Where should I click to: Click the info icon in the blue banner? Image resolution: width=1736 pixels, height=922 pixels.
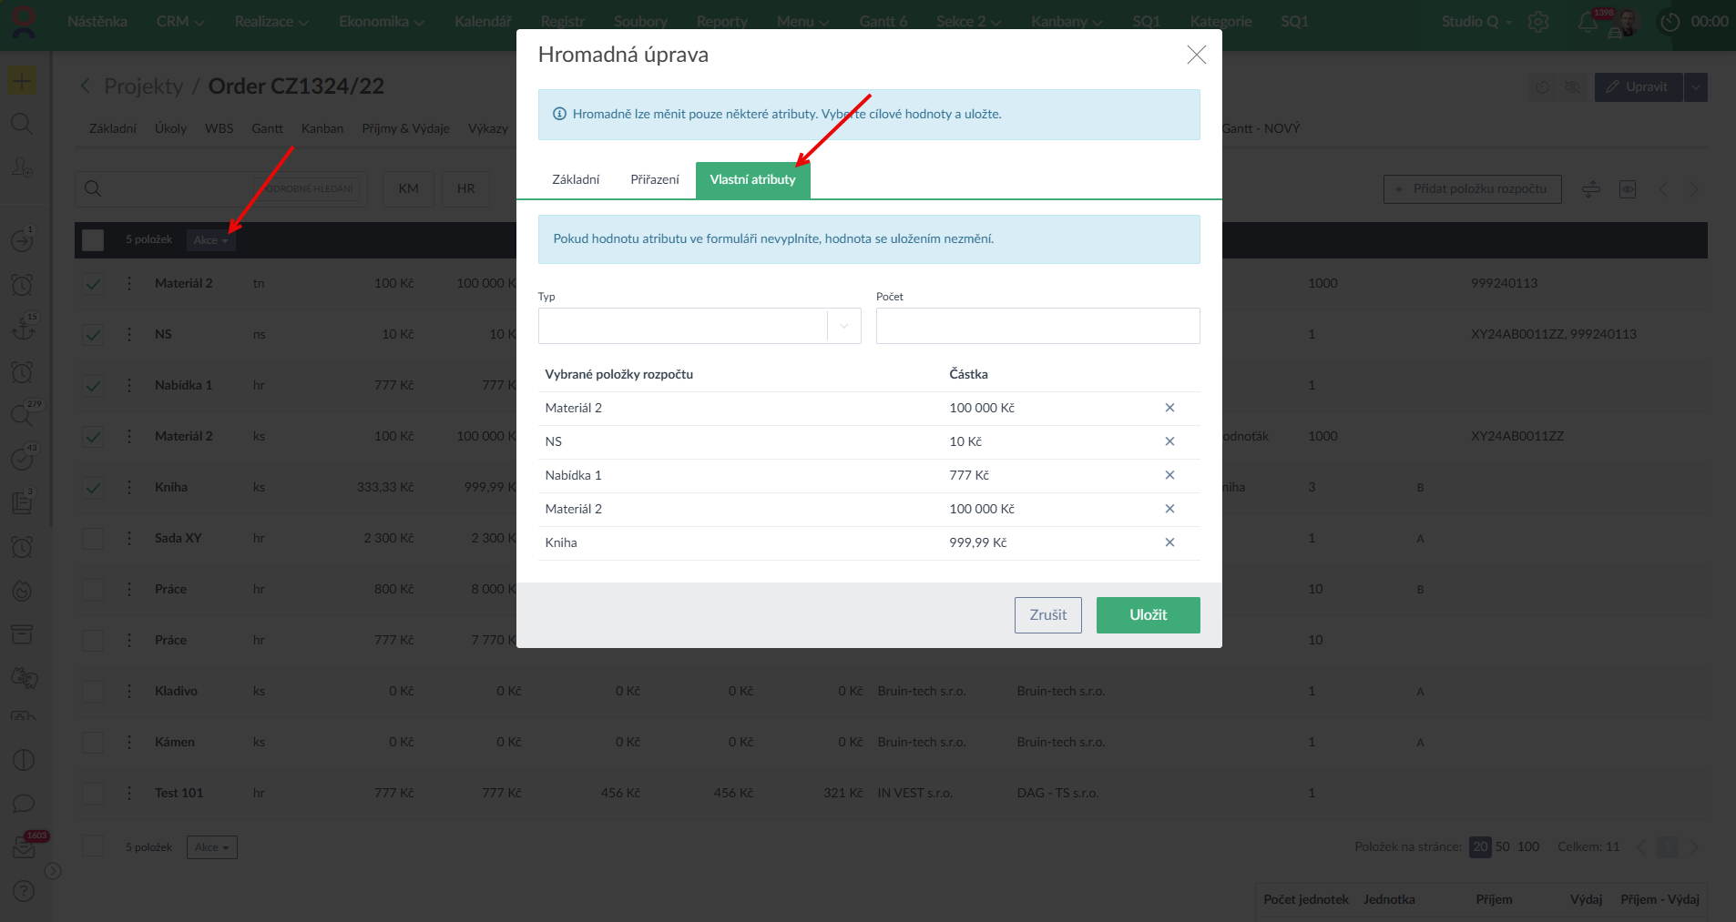(x=559, y=115)
